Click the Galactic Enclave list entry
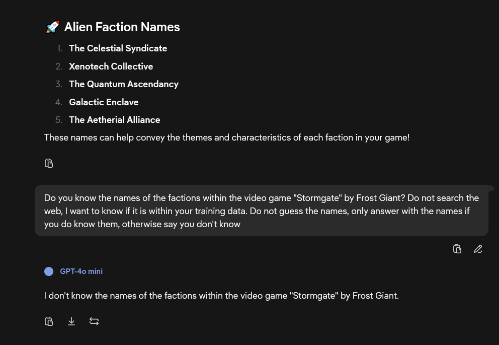The image size is (499, 345). pos(104,102)
